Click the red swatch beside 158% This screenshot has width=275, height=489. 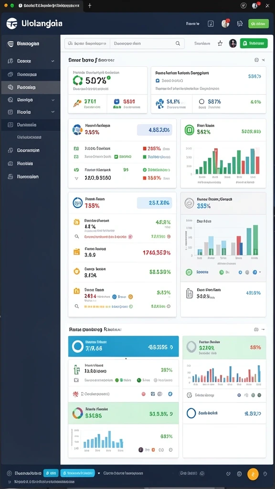click(145, 178)
